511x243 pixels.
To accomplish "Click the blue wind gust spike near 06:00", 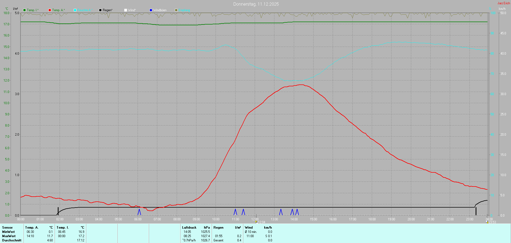I will (139, 212).
